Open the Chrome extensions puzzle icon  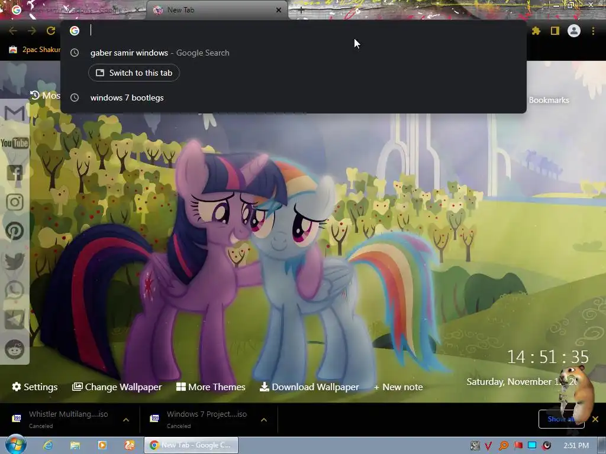tap(536, 31)
